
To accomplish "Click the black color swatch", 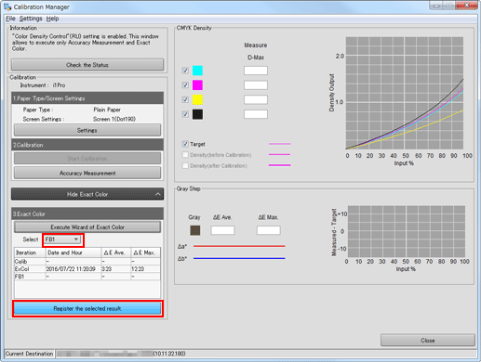I will [x=197, y=114].
